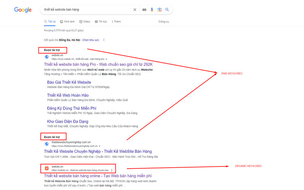Open Thiết kế website bán hàng online result

click(98, 176)
